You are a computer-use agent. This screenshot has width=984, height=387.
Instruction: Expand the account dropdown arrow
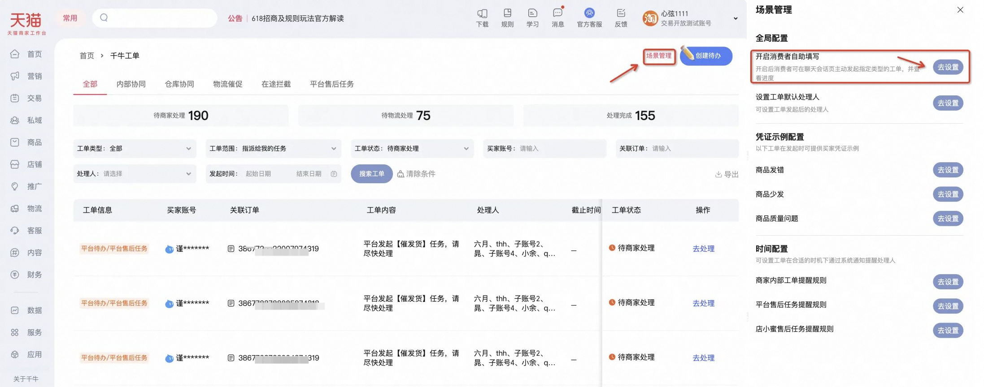[x=736, y=18]
